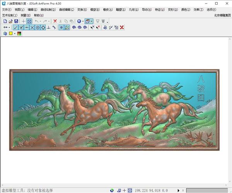
Task: Toggle the boxed-X mode in the status bar
Action: coord(130,190)
